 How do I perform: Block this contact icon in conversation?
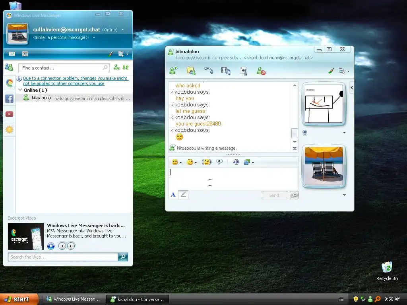[x=261, y=71]
